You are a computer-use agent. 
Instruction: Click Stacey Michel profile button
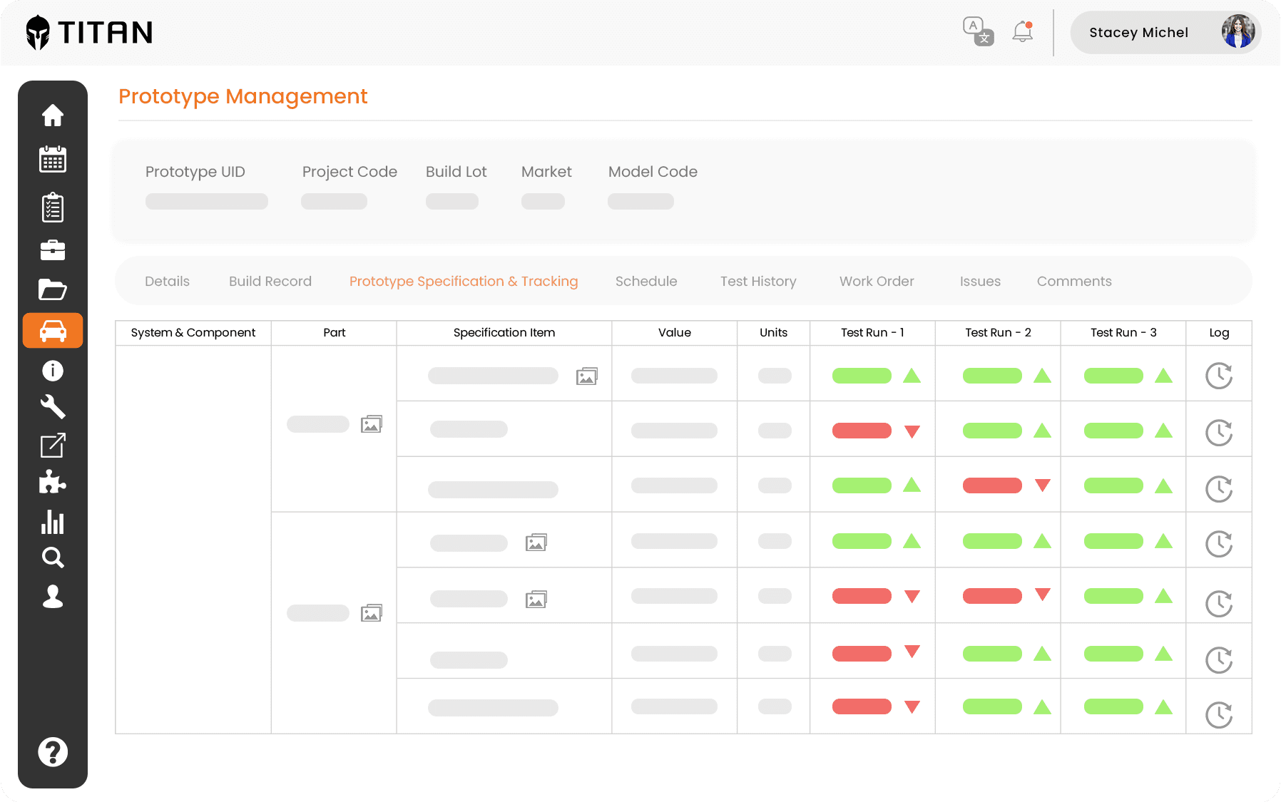pyautogui.click(x=1165, y=32)
